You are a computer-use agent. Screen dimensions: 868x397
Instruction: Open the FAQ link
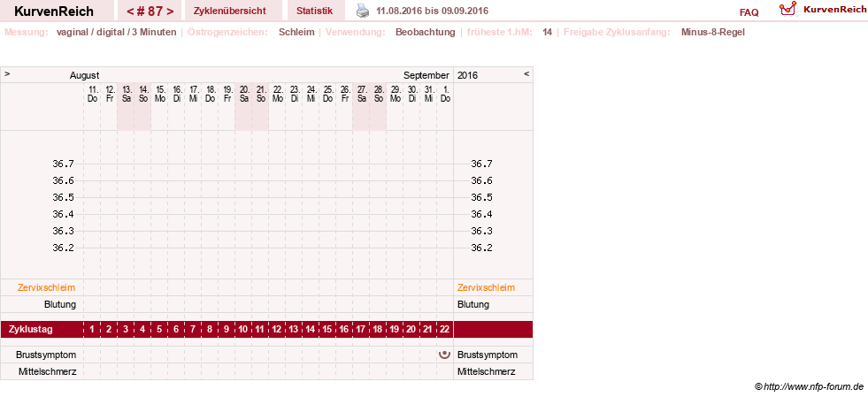(x=749, y=12)
